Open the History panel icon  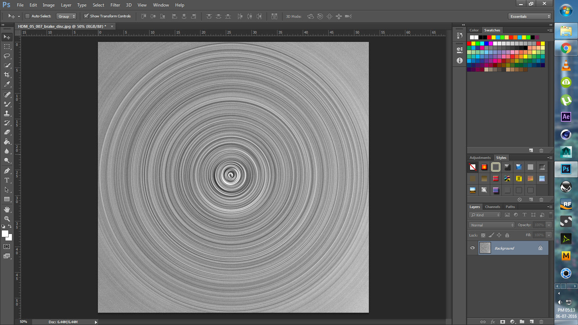click(460, 35)
